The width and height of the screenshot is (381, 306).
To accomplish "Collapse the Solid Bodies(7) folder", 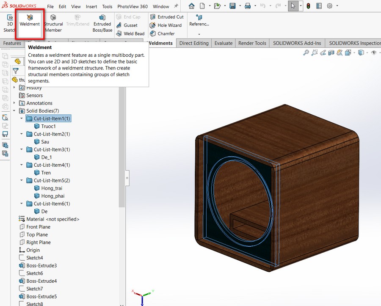I will point(14,111).
